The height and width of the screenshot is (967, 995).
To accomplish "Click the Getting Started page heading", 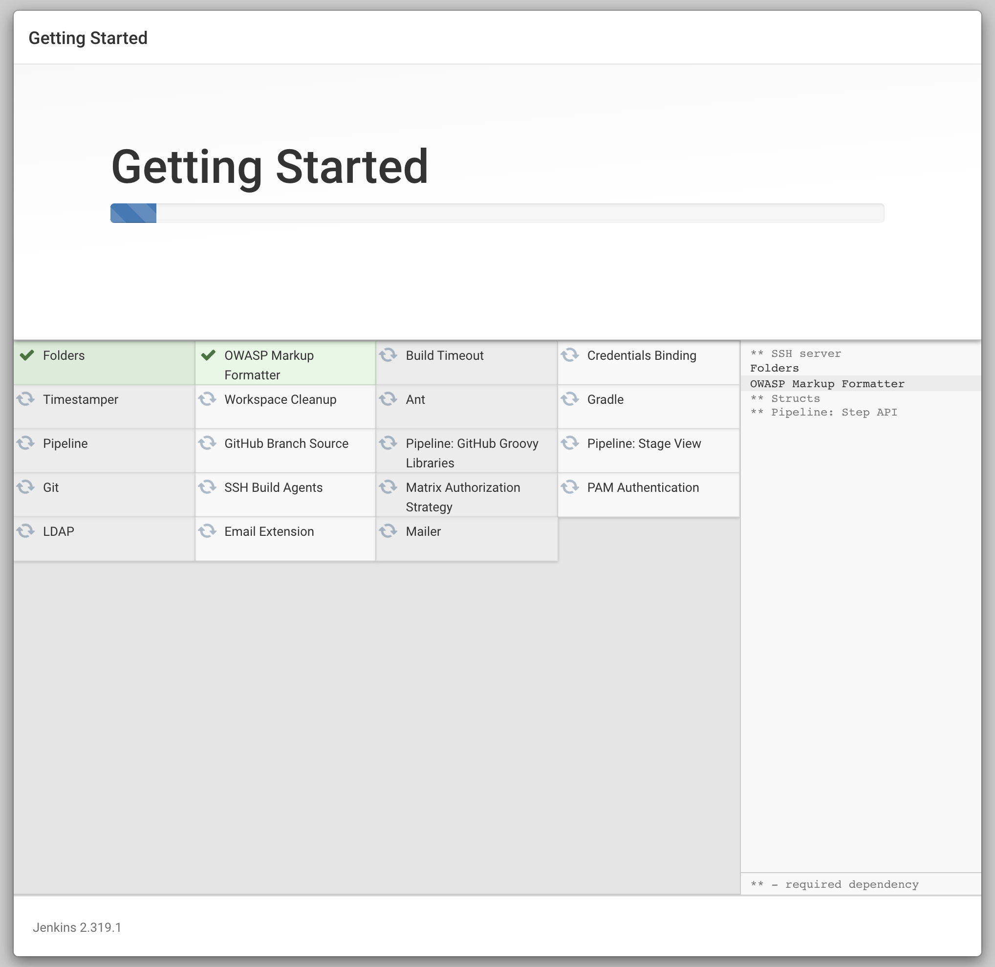I will 270,166.
